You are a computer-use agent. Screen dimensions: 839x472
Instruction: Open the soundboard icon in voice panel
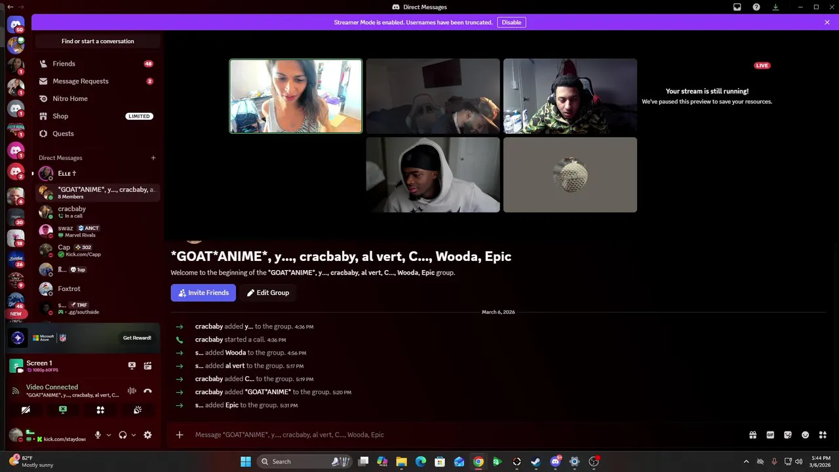pos(138,410)
